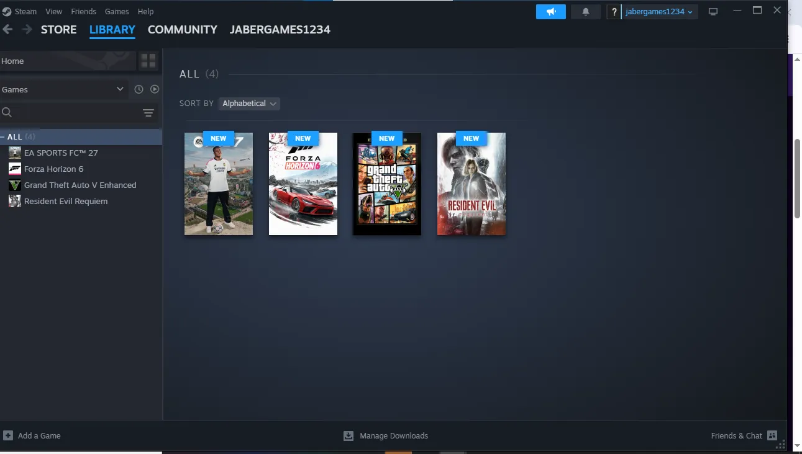Screen dimensions: 802x454
Task: Open the Help menu
Action: tap(145, 12)
